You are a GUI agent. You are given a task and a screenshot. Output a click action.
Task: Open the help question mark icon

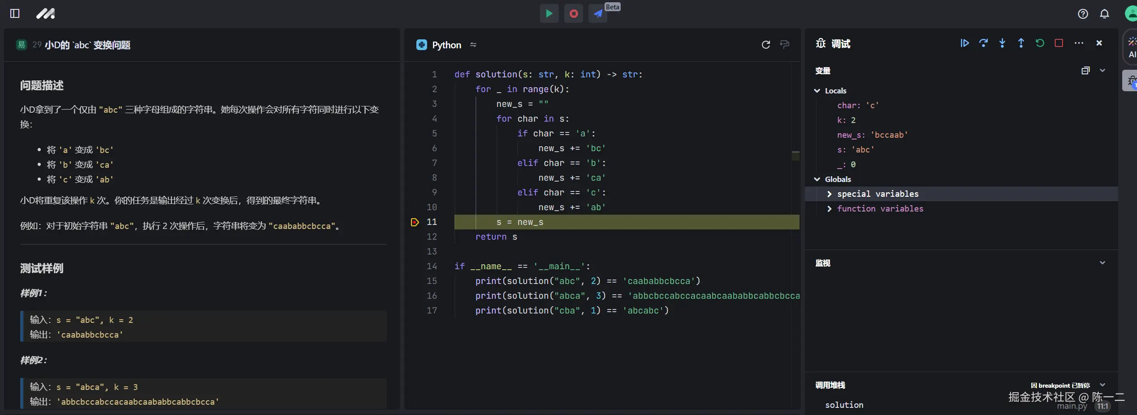coord(1083,14)
